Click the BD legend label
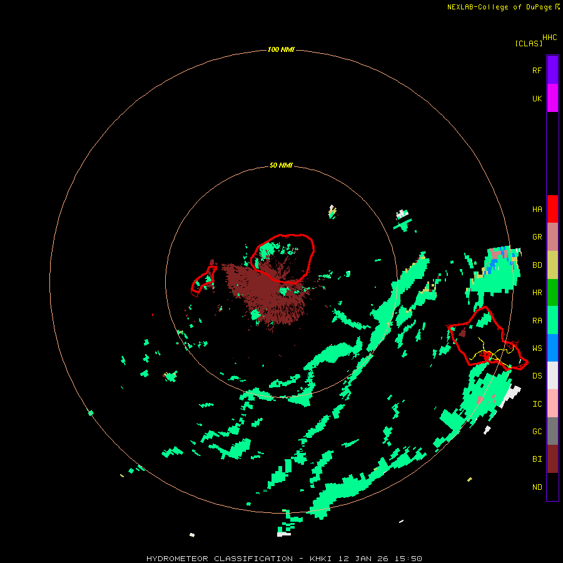This screenshot has width=563, height=563. [537, 265]
